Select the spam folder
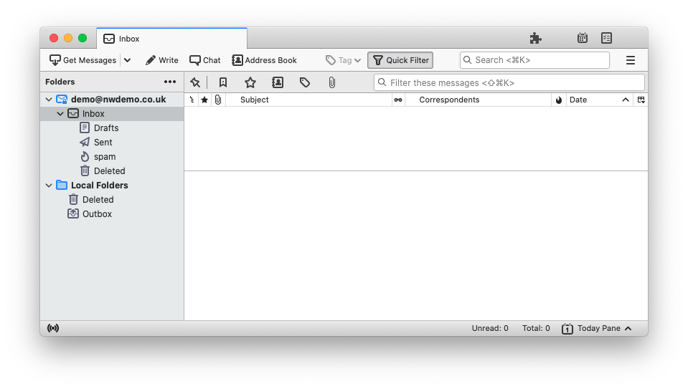The width and height of the screenshot is (688, 389). 112,156
